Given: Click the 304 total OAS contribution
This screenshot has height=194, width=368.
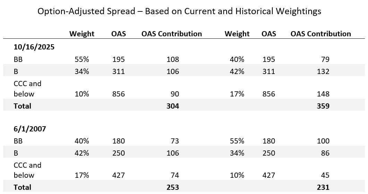Looking at the screenshot, I should coord(172,106).
